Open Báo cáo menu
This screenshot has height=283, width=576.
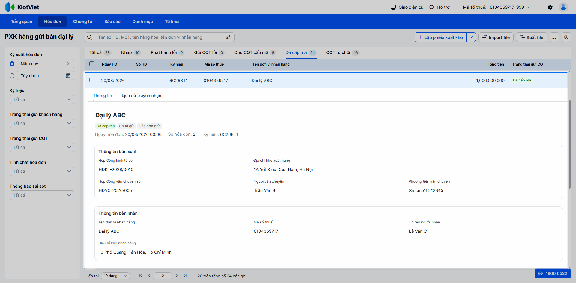(112, 22)
